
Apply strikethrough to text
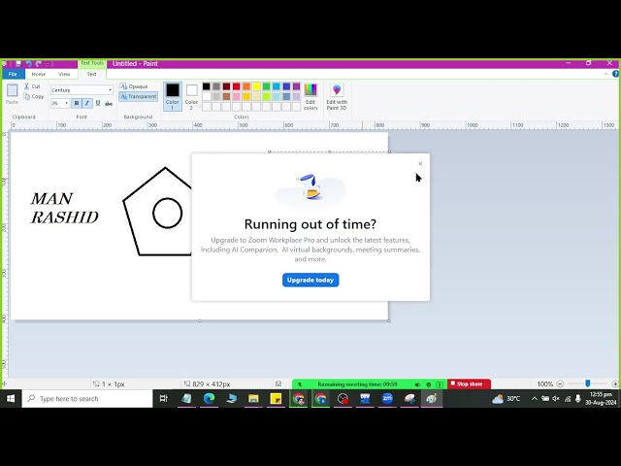tap(107, 103)
